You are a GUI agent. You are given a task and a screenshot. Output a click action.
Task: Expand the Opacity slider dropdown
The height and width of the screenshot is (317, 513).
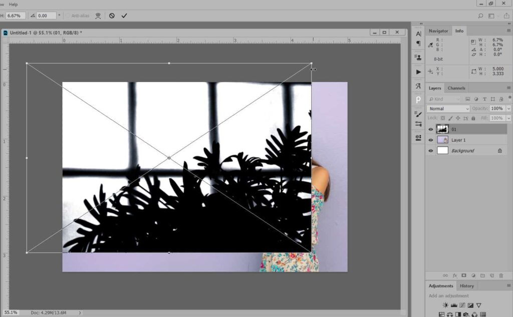[x=509, y=109]
